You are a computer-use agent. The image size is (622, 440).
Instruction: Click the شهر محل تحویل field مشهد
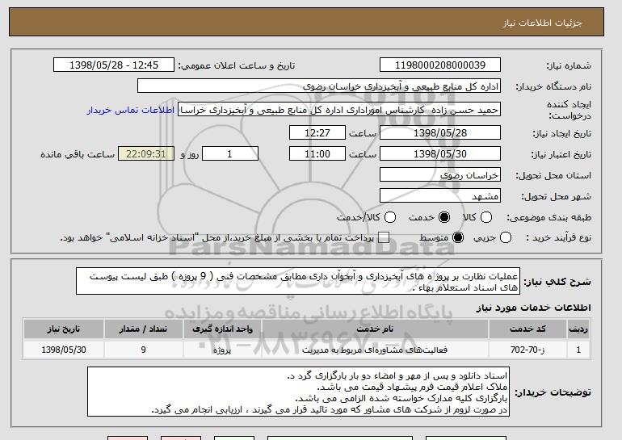pos(440,196)
